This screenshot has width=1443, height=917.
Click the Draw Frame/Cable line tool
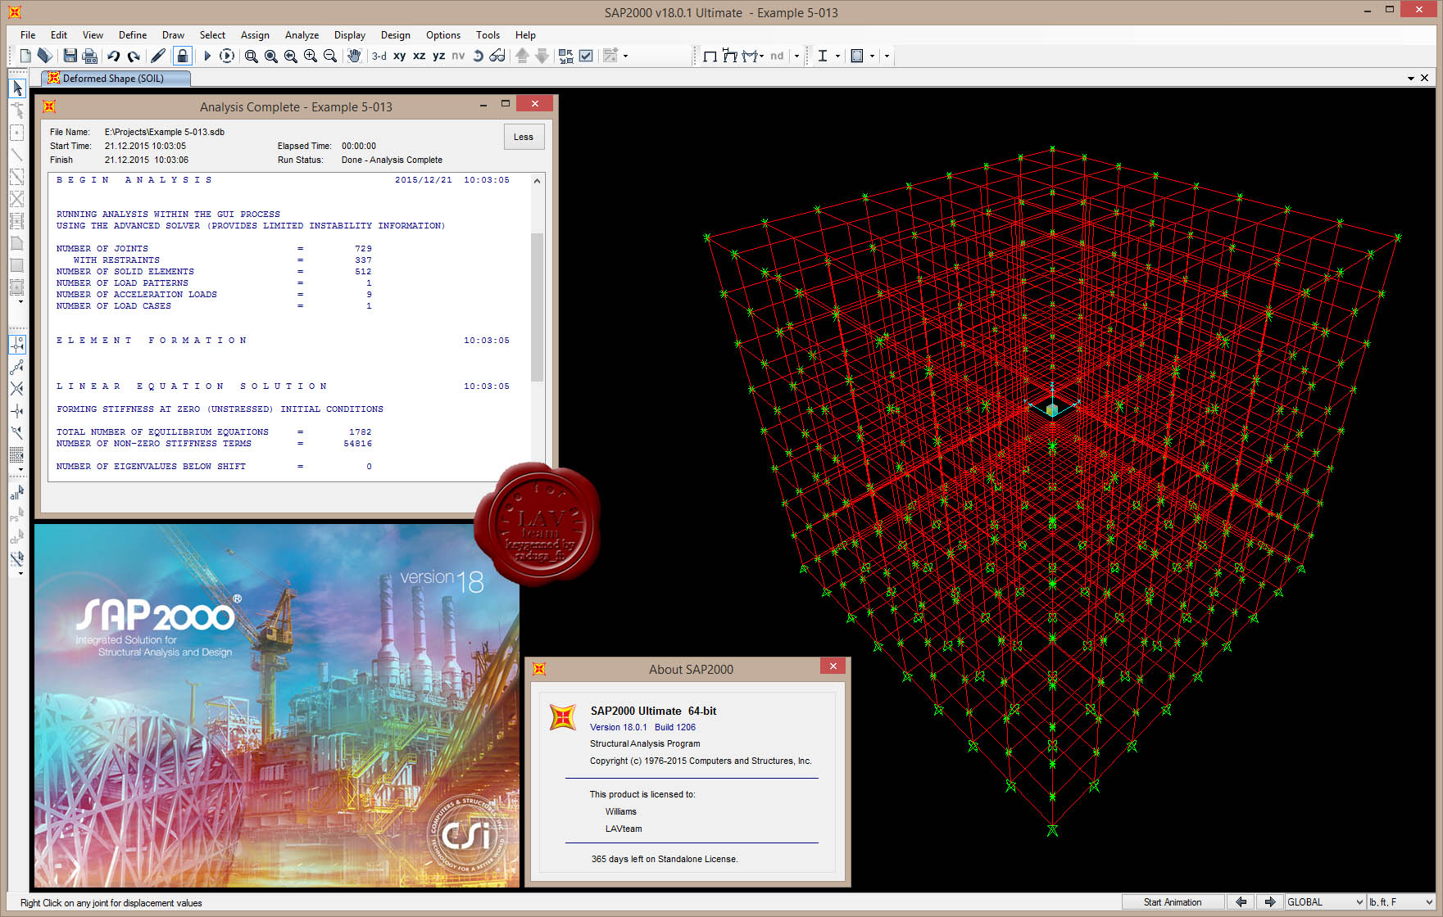[x=17, y=154]
